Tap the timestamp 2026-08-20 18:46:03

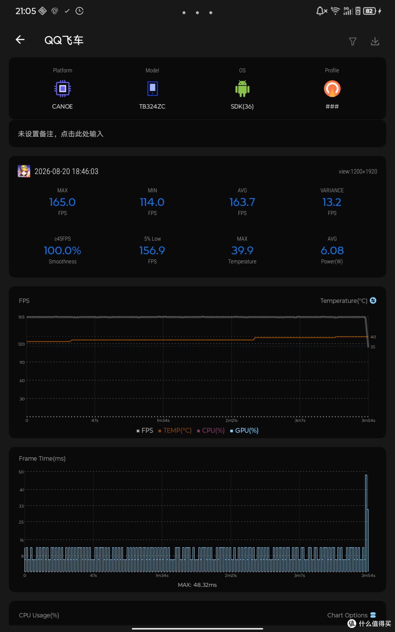[66, 172]
